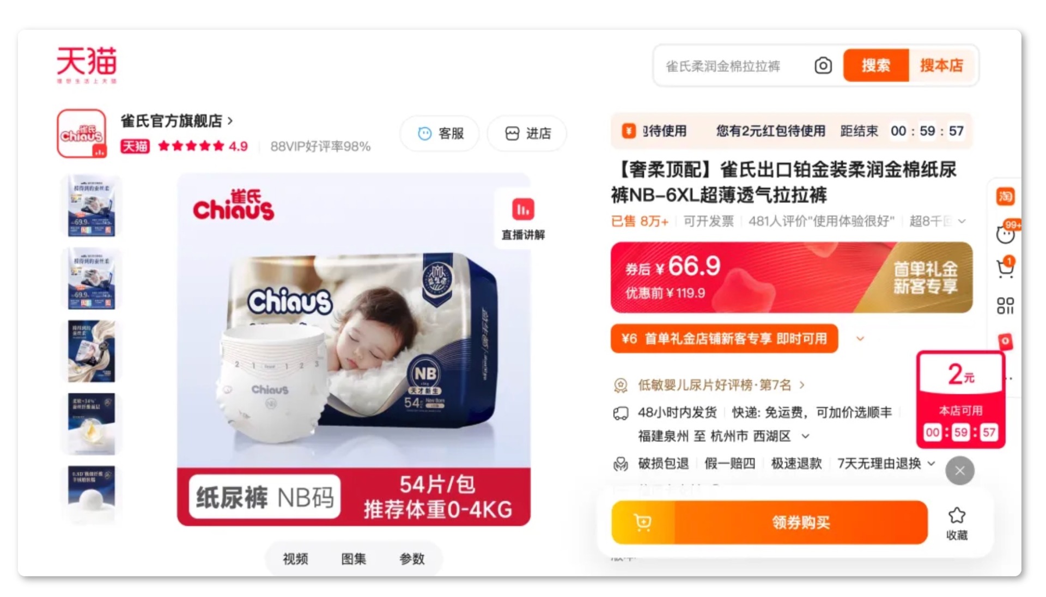This screenshot has width=1046, height=597.
Task: Close the 2元 coupon popup
Action: [x=960, y=471]
